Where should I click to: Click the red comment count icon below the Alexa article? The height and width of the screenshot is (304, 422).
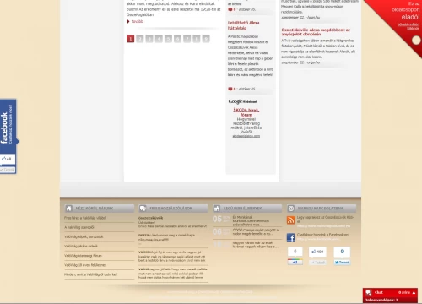tap(230, 89)
